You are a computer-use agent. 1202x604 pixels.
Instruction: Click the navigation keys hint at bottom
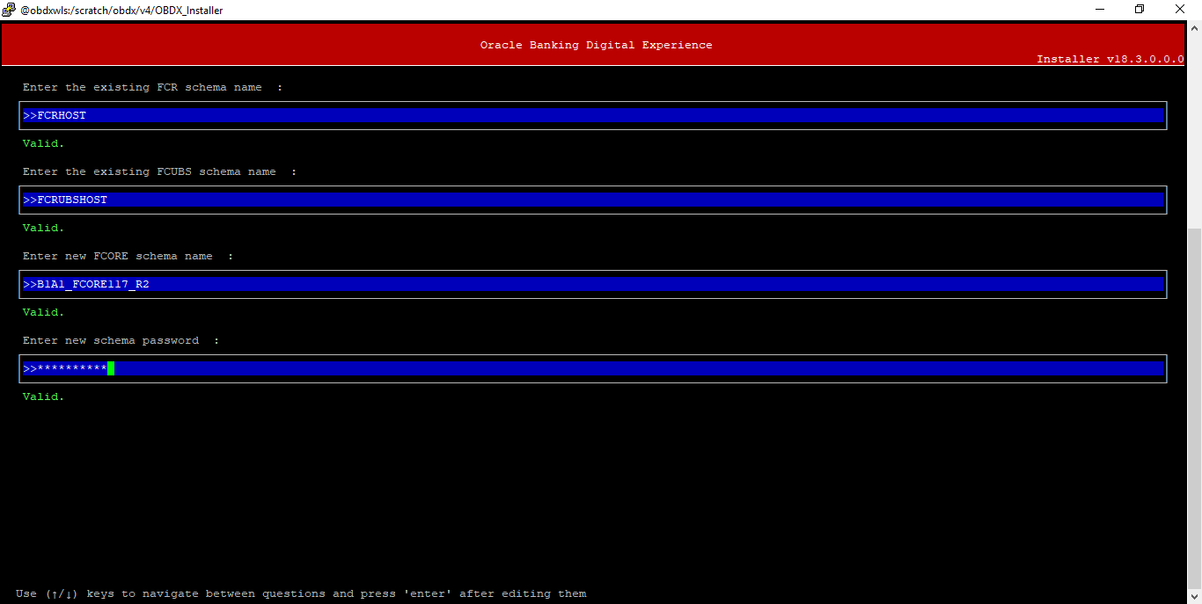click(301, 593)
